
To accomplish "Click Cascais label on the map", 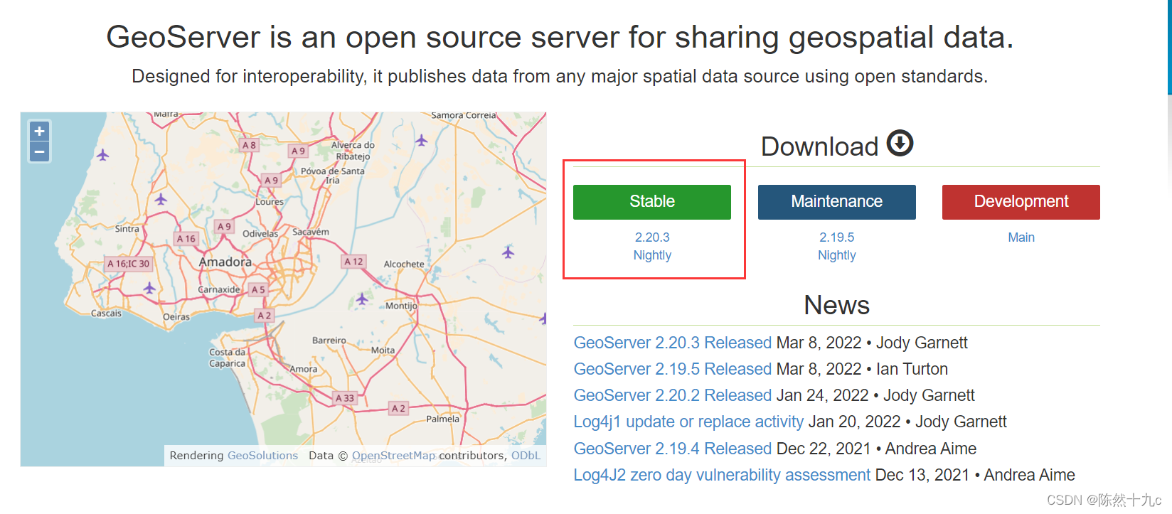I will [x=106, y=314].
